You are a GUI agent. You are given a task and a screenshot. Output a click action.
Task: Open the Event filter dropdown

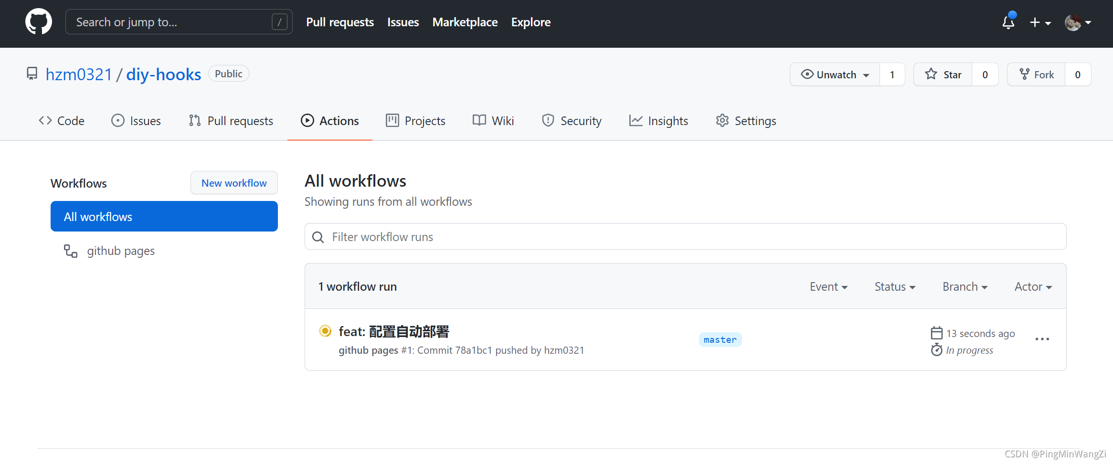(828, 286)
